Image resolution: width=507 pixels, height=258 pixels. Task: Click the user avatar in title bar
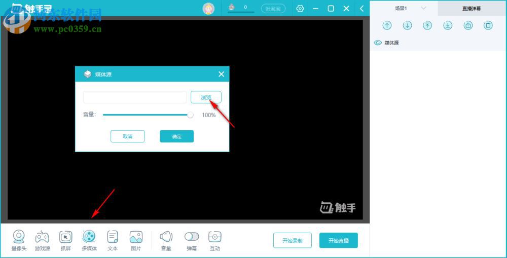[208, 9]
